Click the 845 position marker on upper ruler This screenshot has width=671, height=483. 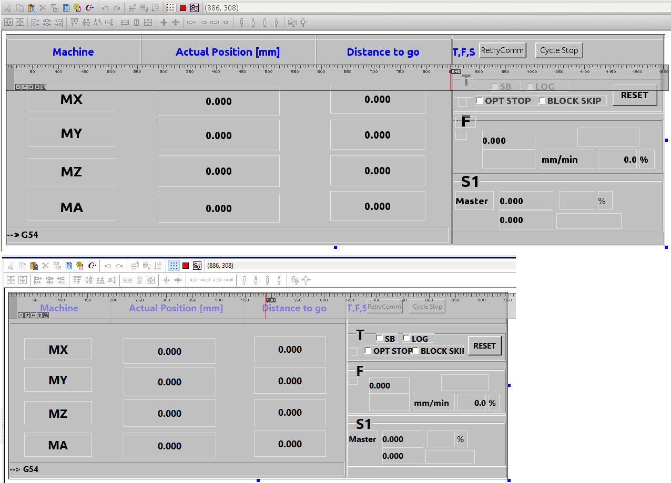[455, 71]
